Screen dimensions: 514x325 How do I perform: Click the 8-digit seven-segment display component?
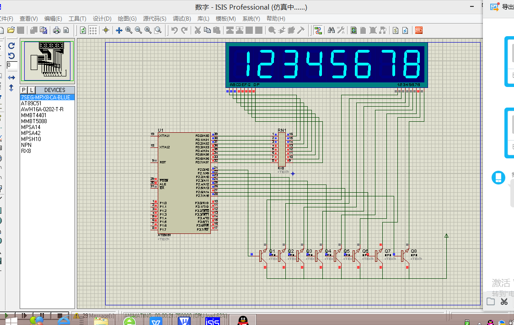coord(327,65)
